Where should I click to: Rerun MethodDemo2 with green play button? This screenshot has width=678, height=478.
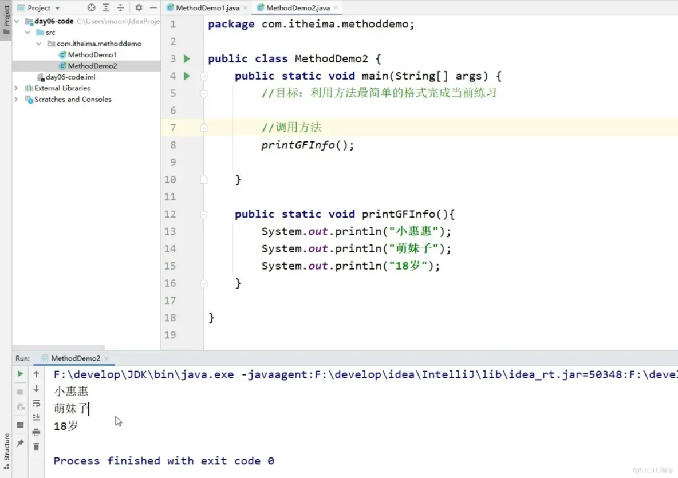[x=20, y=373]
